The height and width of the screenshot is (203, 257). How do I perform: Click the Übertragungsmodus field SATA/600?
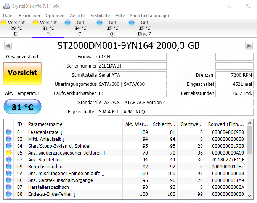tap(132, 84)
